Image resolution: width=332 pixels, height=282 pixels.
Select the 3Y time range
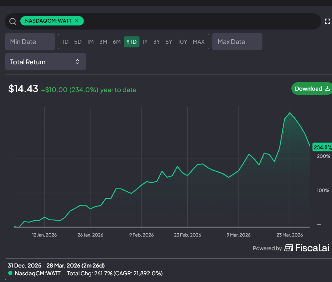coord(156,42)
